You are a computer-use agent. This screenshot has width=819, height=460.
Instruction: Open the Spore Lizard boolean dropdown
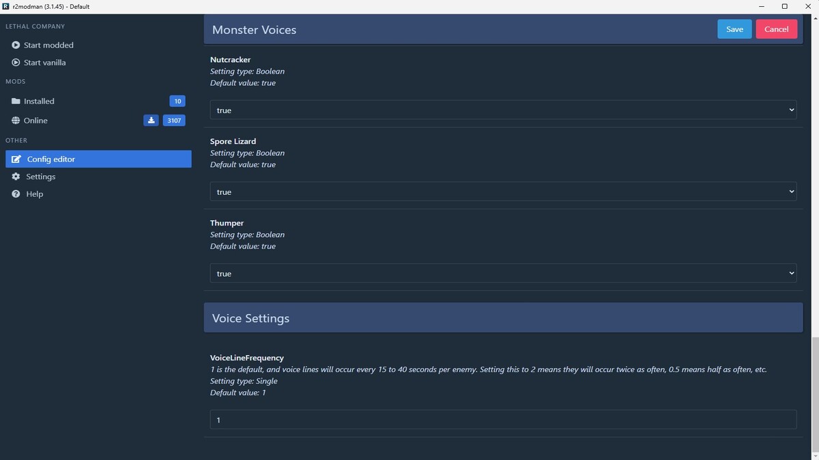point(503,192)
